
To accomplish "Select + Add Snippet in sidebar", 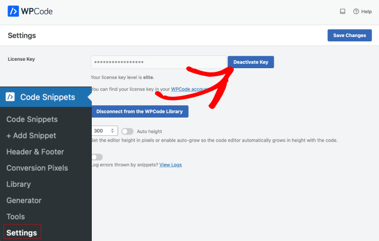I will (31, 135).
